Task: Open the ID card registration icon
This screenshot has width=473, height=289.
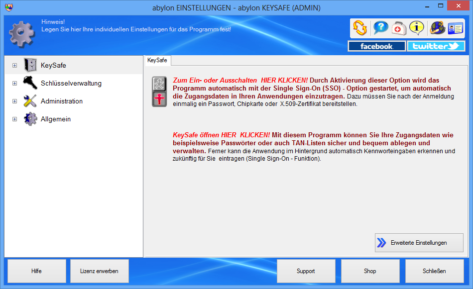Action: tap(455, 28)
